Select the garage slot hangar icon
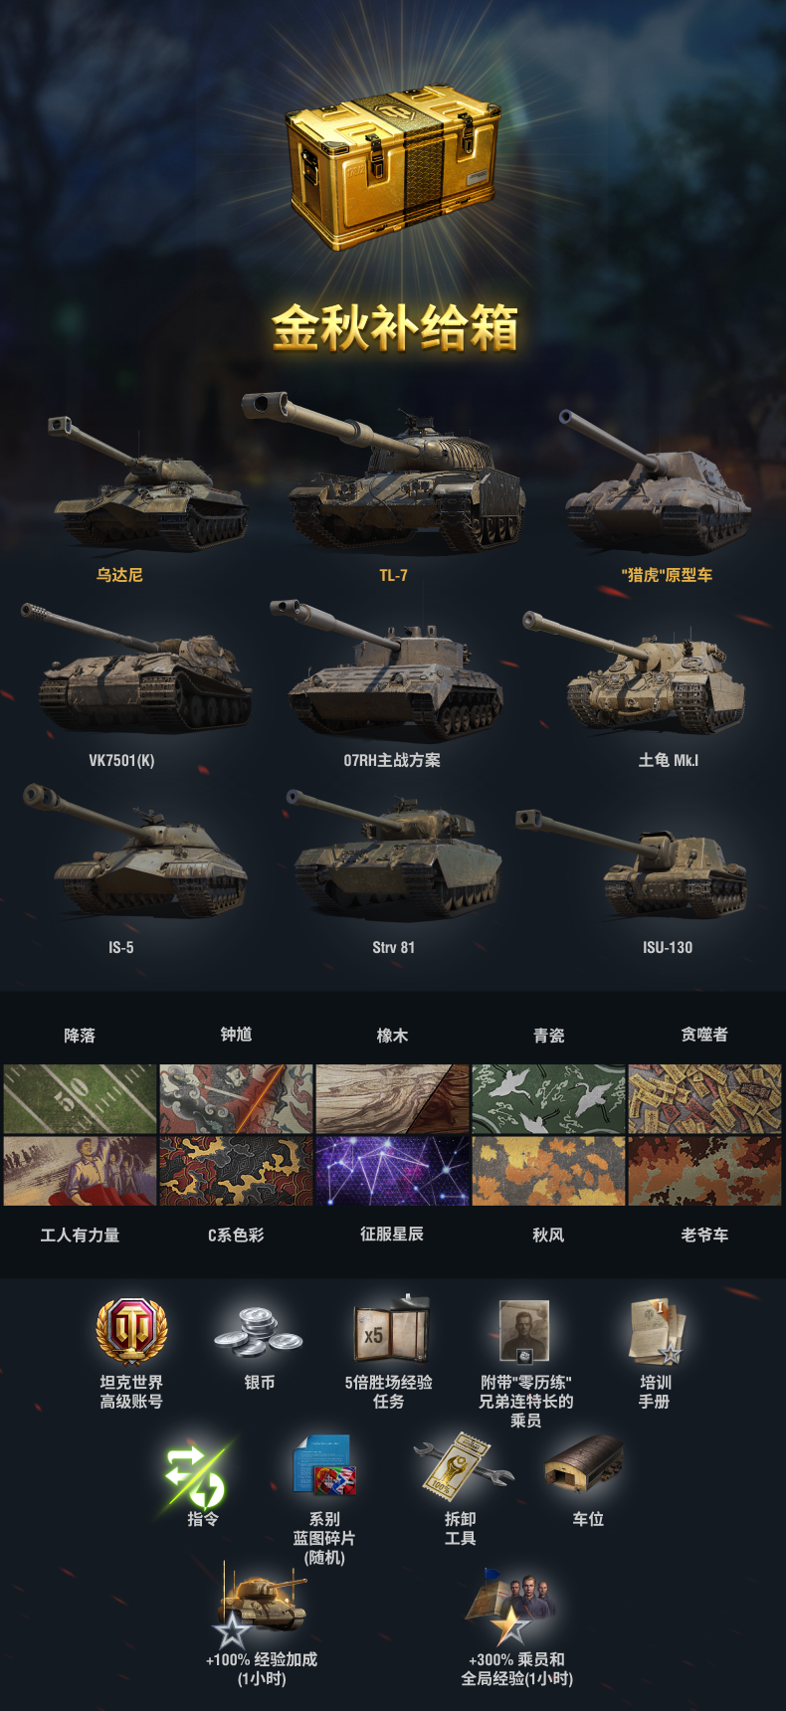Screen dimensions: 786x1711 pyautogui.click(x=585, y=1462)
